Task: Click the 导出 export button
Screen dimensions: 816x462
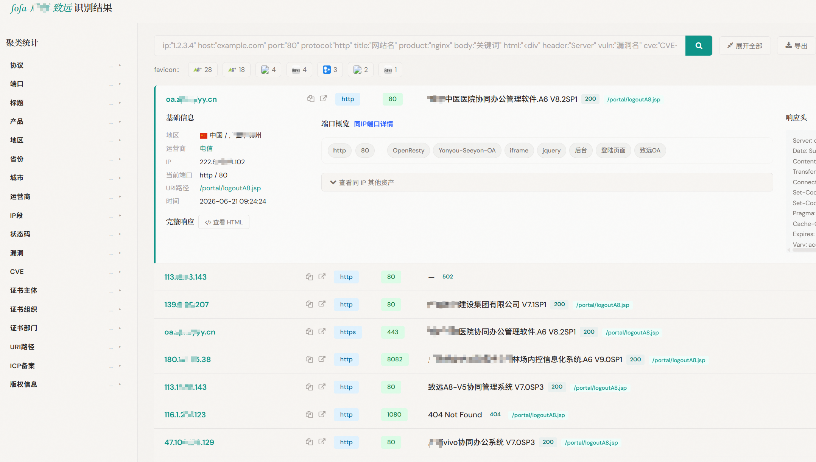Action: tap(796, 46)
